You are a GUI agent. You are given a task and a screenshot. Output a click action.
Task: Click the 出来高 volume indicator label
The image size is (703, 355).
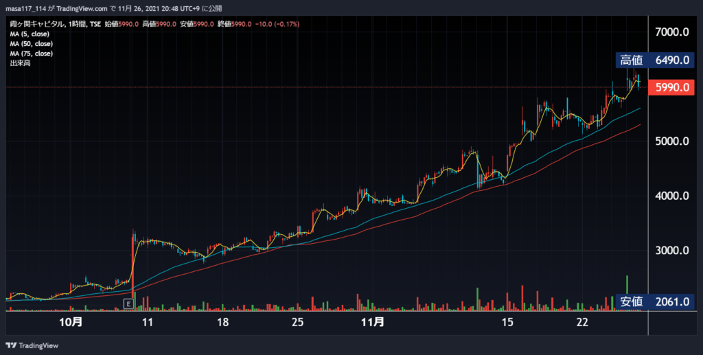(20, 63)
